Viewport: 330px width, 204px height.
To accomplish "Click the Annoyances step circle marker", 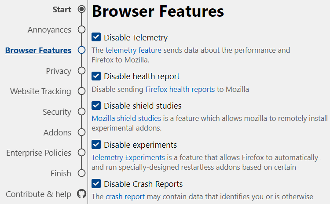I will point(81,30).
